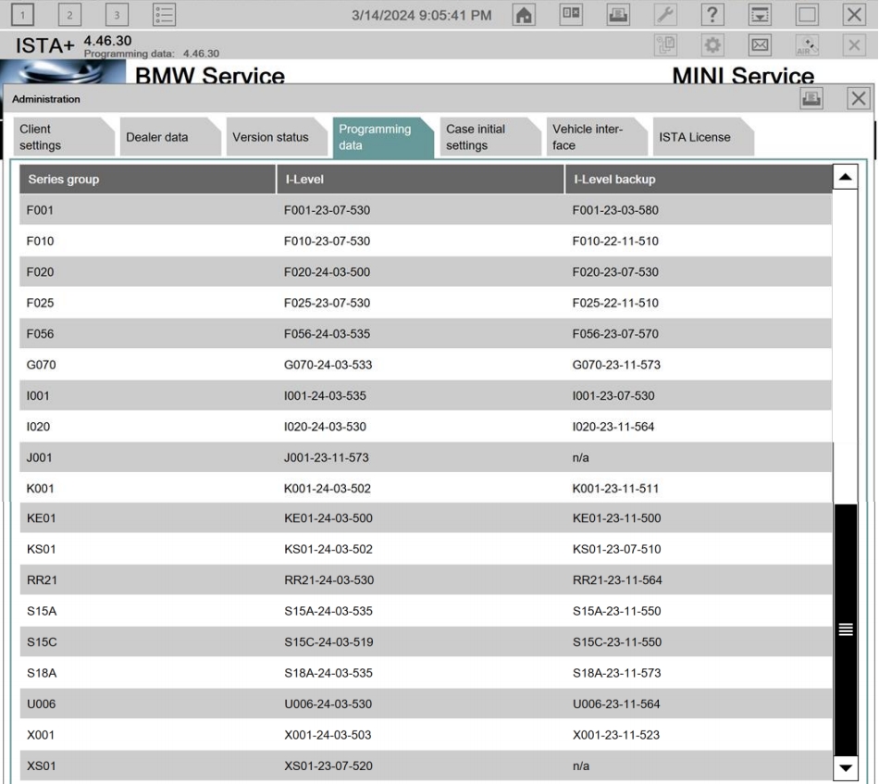Open the Dealer data tab

[167, 137]
